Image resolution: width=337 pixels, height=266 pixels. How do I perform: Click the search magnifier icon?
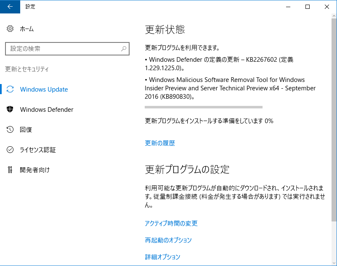pyautogui.click(x=124, y=49)
